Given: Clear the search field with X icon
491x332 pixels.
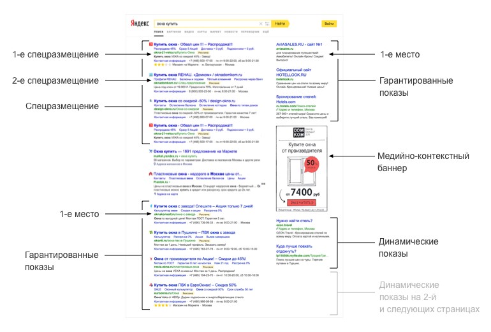Looking at the screenshot, I should coord(261,24).
